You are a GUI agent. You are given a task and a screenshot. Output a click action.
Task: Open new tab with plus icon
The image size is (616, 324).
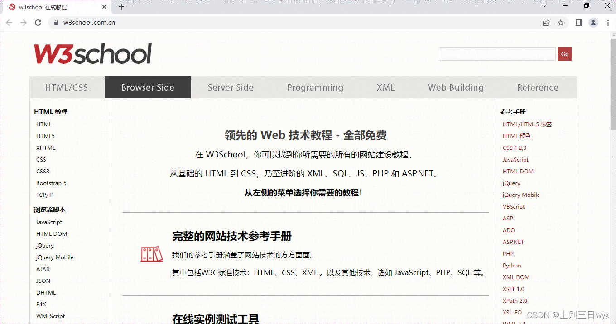[x=121, y=7]
